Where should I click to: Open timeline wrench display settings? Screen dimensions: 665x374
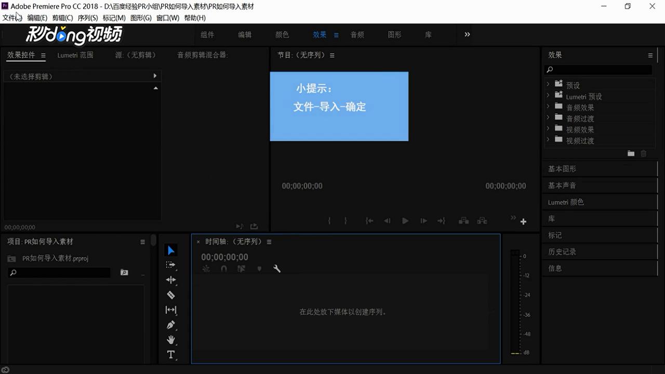click(277, 269)
